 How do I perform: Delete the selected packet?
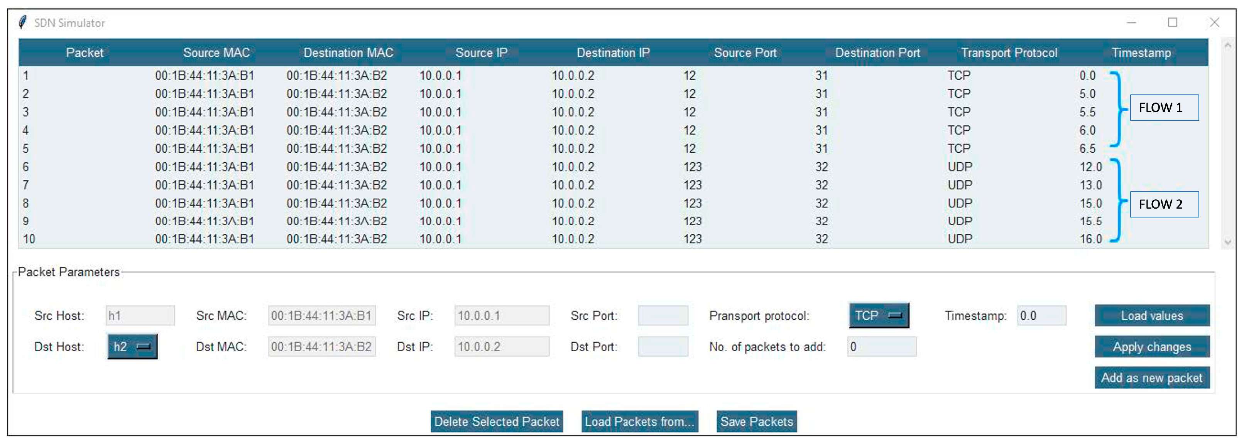pyautogui.click(x=497, y=421)
